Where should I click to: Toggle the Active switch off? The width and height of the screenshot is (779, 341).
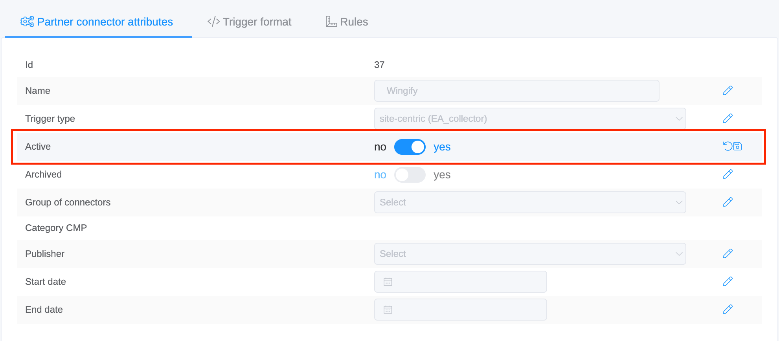pos(410,147)
